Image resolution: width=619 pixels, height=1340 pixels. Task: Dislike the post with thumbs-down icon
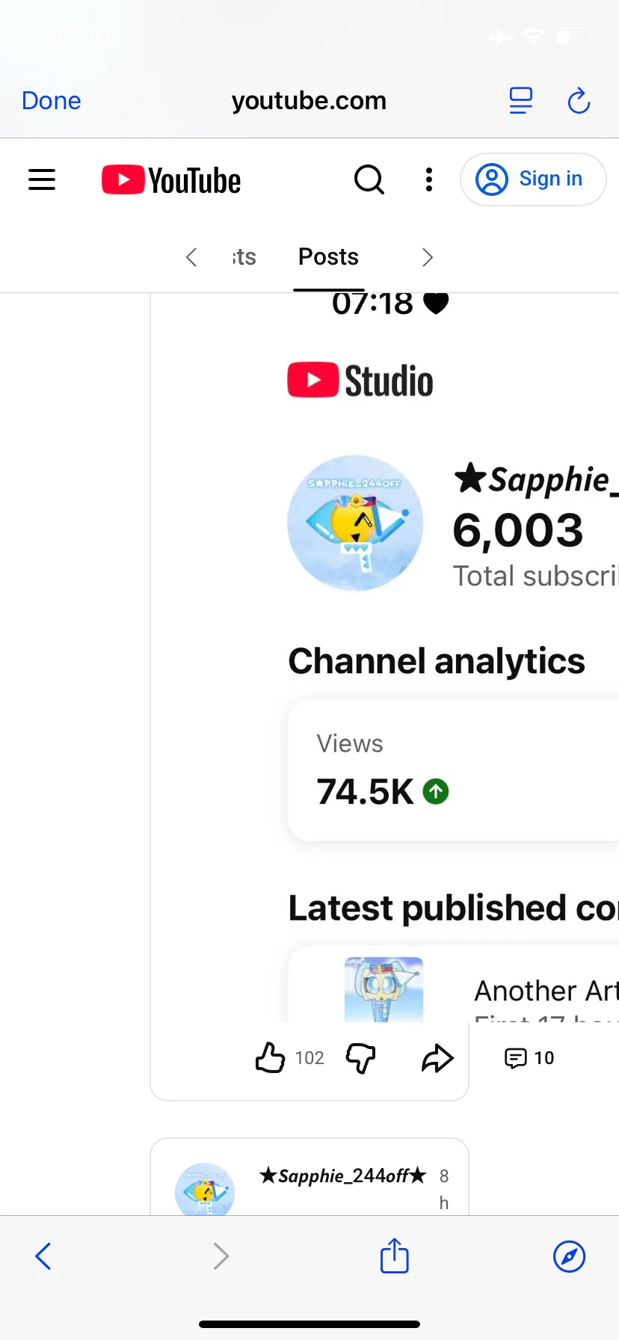[x=360, y=1057]
